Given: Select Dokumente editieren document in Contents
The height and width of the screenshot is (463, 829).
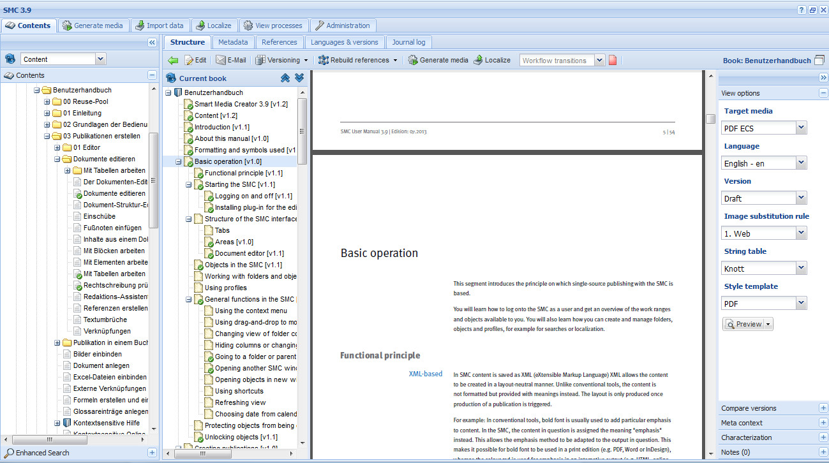Looking at the screenshot, I should [x=114, y=193].
